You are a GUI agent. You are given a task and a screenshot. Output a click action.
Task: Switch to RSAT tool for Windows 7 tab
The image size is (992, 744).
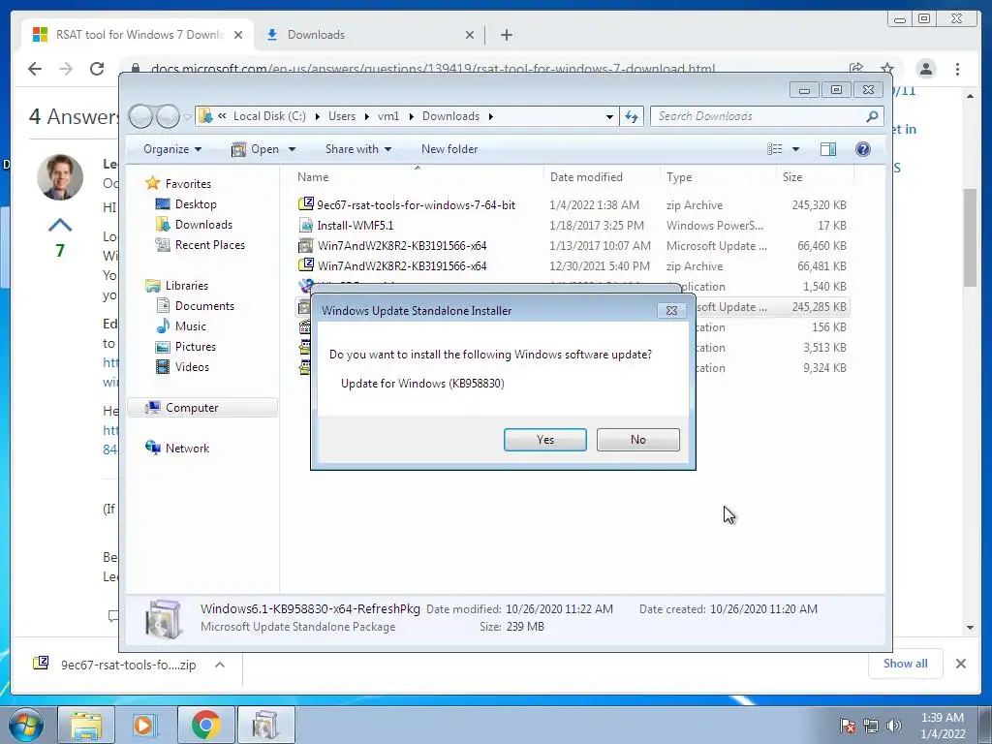pos(138,35)
